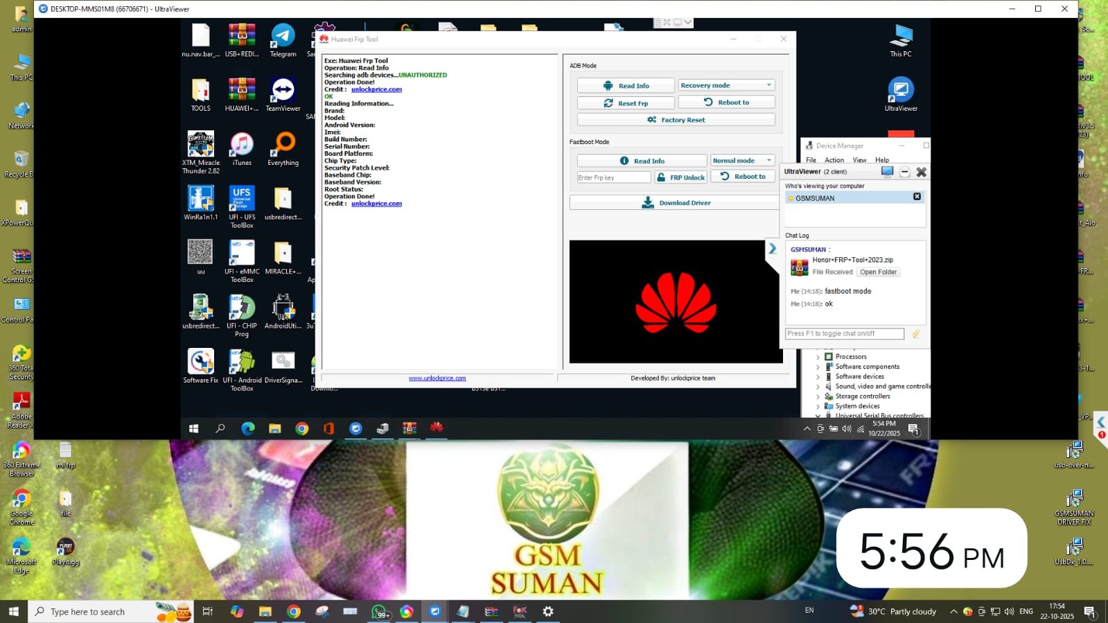Image resolution: width=1108 pixels, height=623 pixels.
Task: Click the www.unlockprice.com footer link
Action: (x=437, y=378)
